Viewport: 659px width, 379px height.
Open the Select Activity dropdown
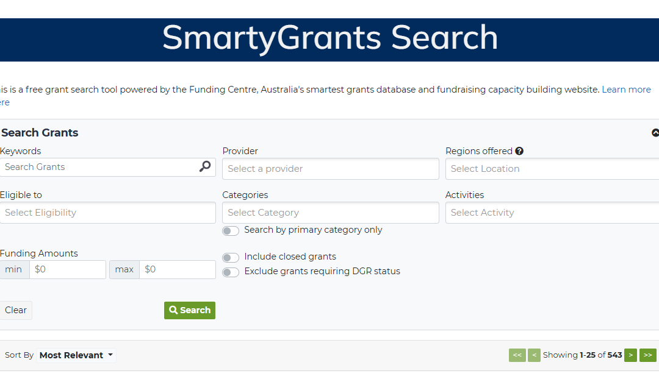point(552,213)
